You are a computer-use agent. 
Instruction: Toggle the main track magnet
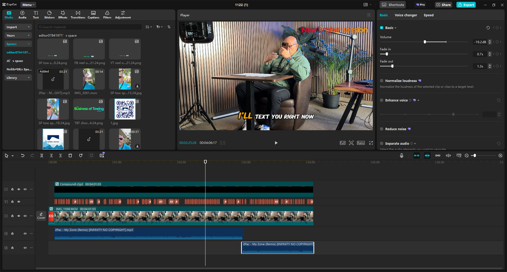[417, 156]
